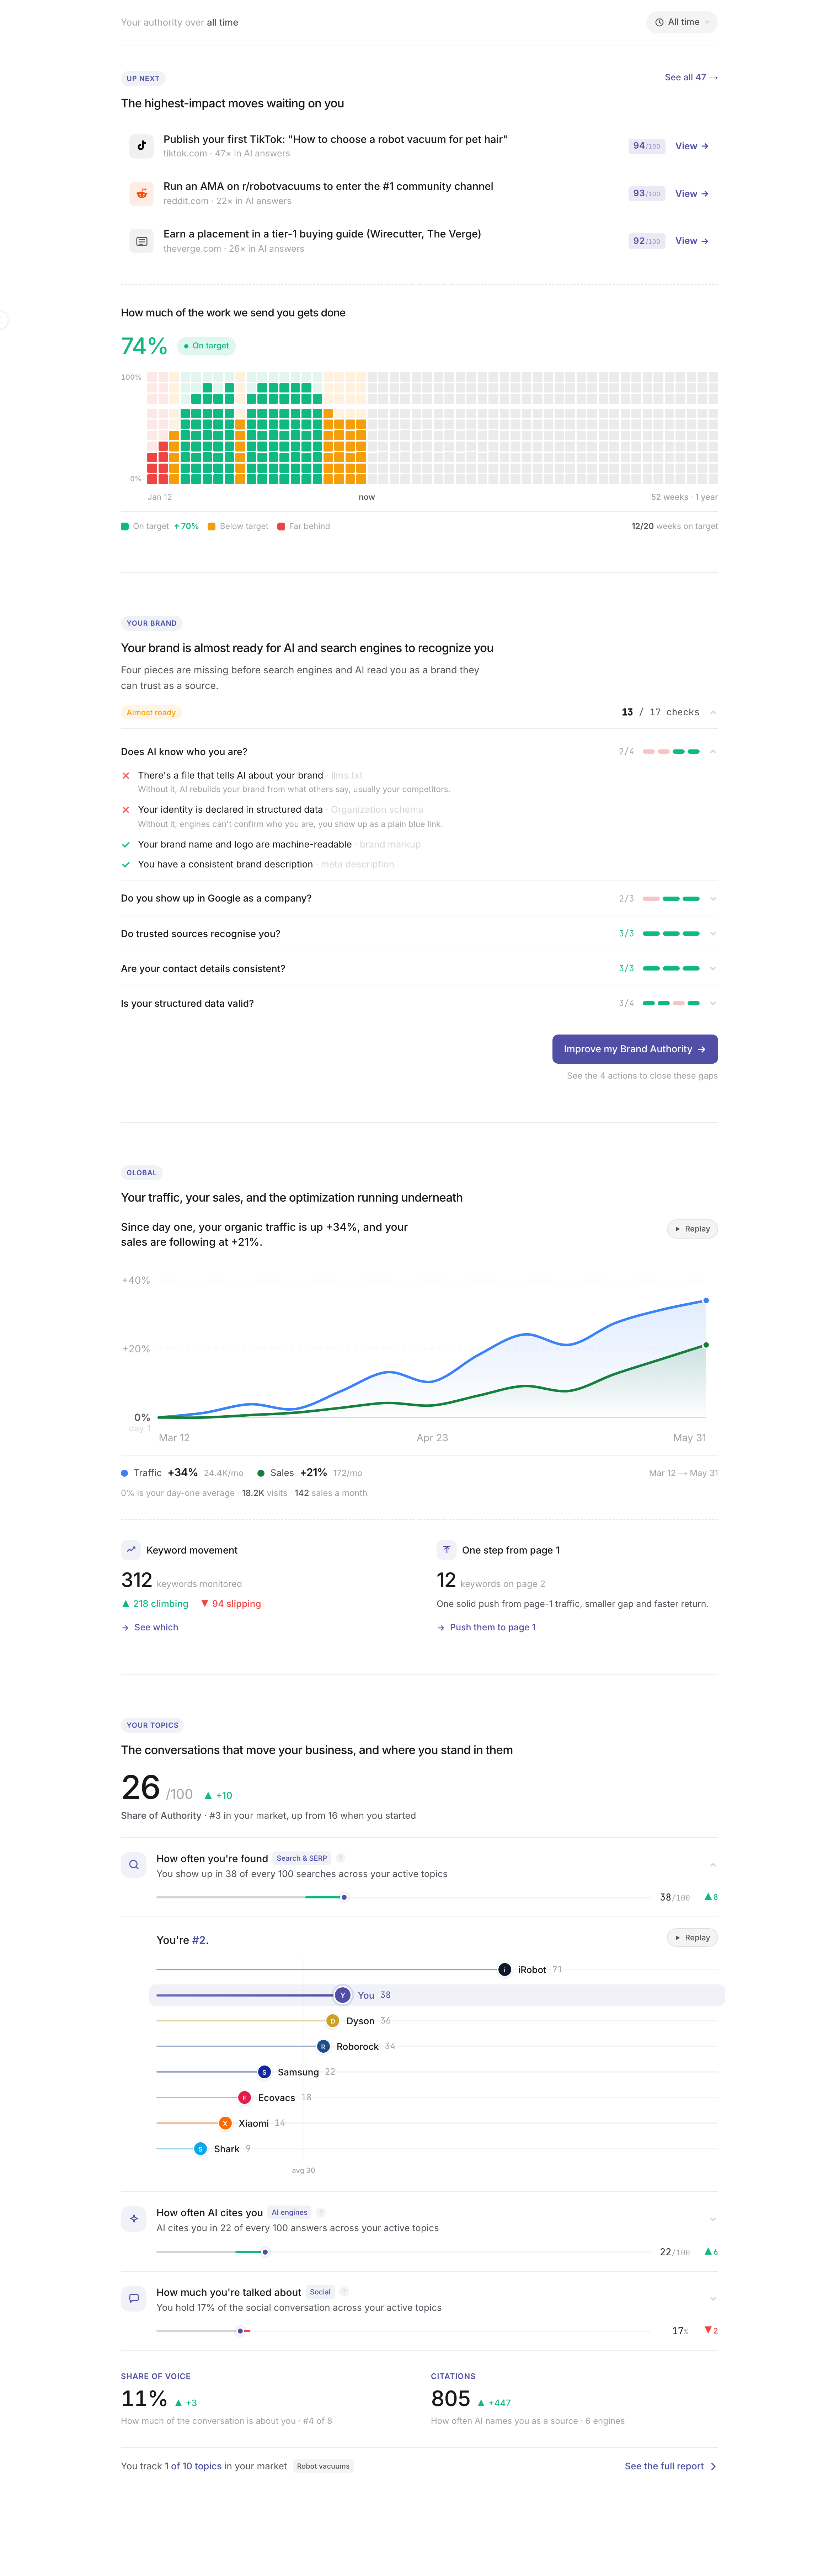
Task: Expand Is your structured data valid section
Action: coord(713,1003)
